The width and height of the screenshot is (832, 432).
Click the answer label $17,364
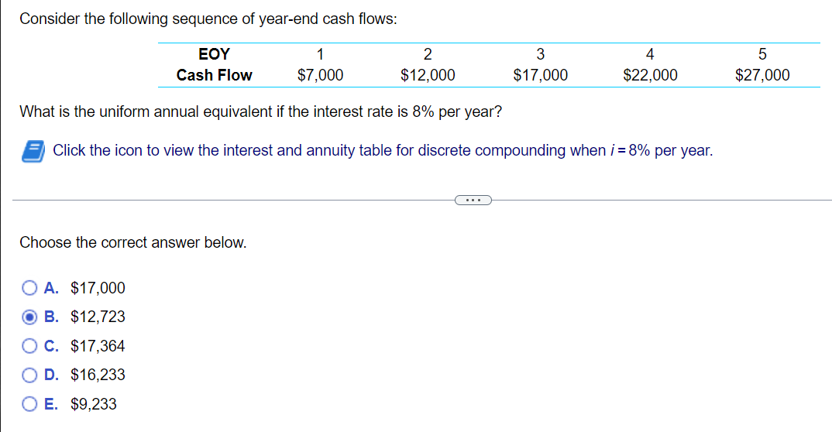[x=98, y=346]
